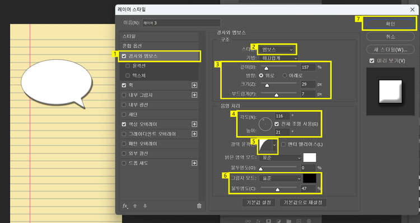Open the fx effects menu in Layer Style dialog
This screenshot has width=420, height=223.
(125, 206)
